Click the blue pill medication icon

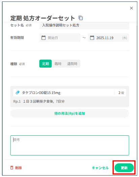point(17,93)
